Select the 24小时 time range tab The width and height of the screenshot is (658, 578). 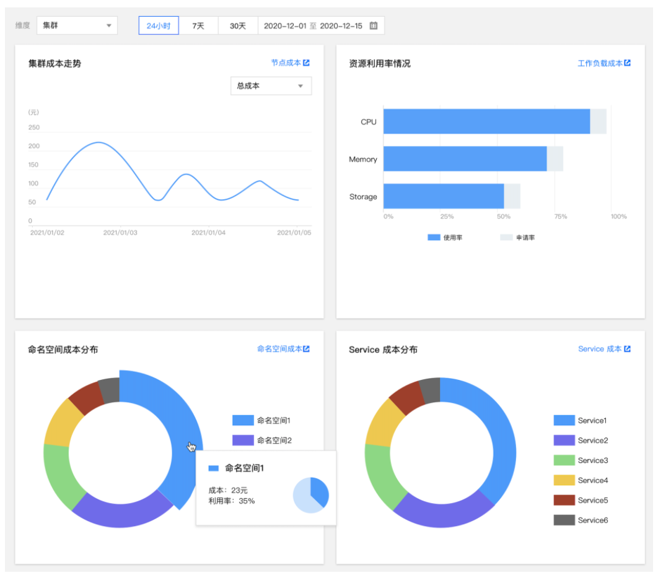pos(159,26)
